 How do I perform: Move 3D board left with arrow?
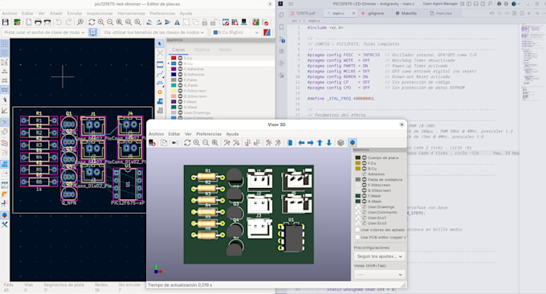point(301,142)
